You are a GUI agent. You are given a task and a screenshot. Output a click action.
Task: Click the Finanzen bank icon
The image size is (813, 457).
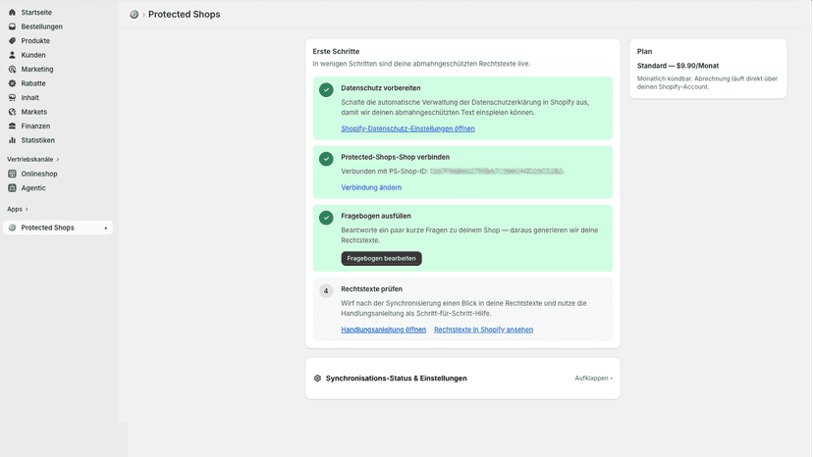(12, 126)
